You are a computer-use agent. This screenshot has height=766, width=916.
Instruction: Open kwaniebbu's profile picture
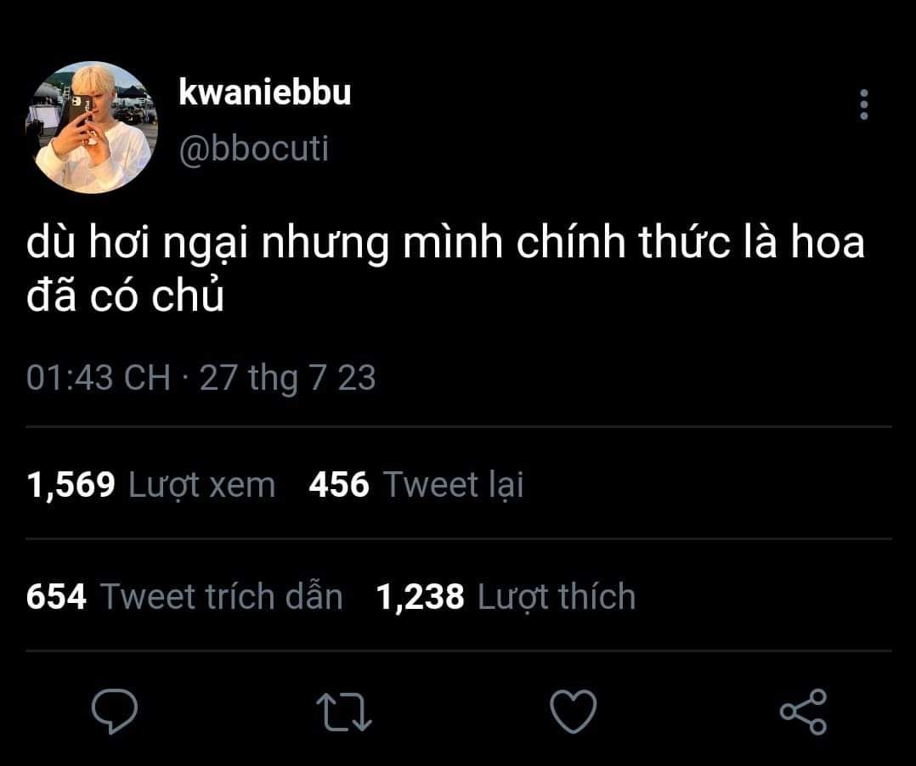(x=92, y=127)
